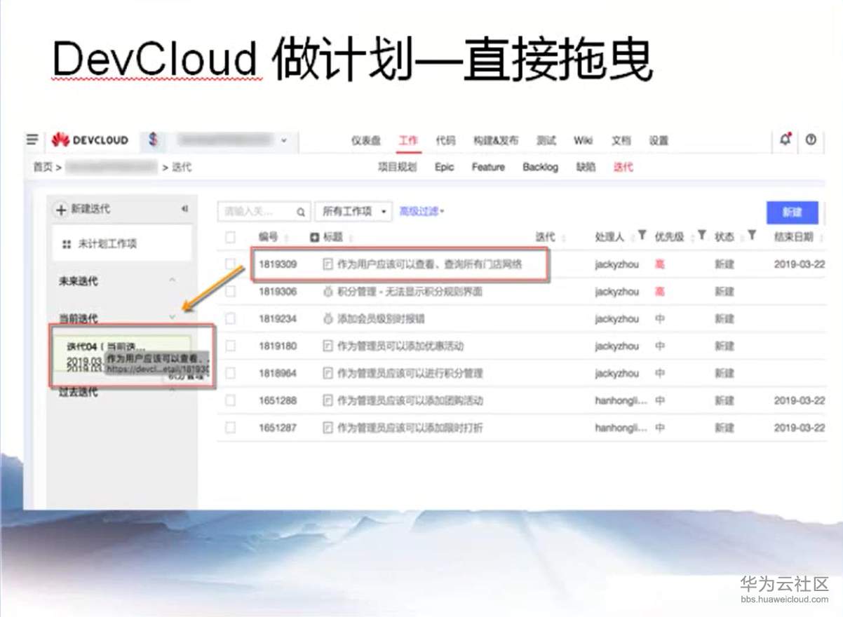The height and width of the screenshot is (617, 843).
Task: Open the 所有工作项 dropdown
Action: 353,212
